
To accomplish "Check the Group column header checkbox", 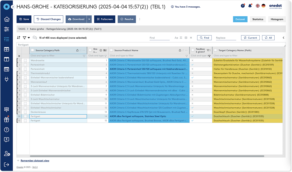I will coord(90,50).
